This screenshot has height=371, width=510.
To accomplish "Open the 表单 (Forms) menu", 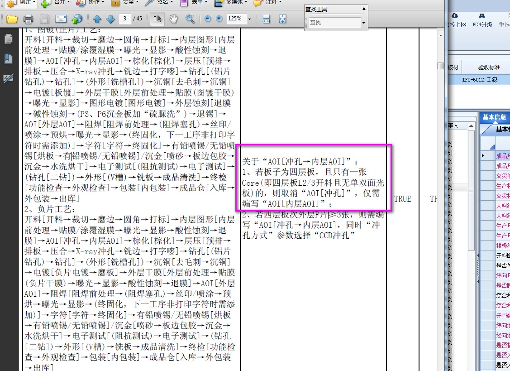I will pos(194,3).
